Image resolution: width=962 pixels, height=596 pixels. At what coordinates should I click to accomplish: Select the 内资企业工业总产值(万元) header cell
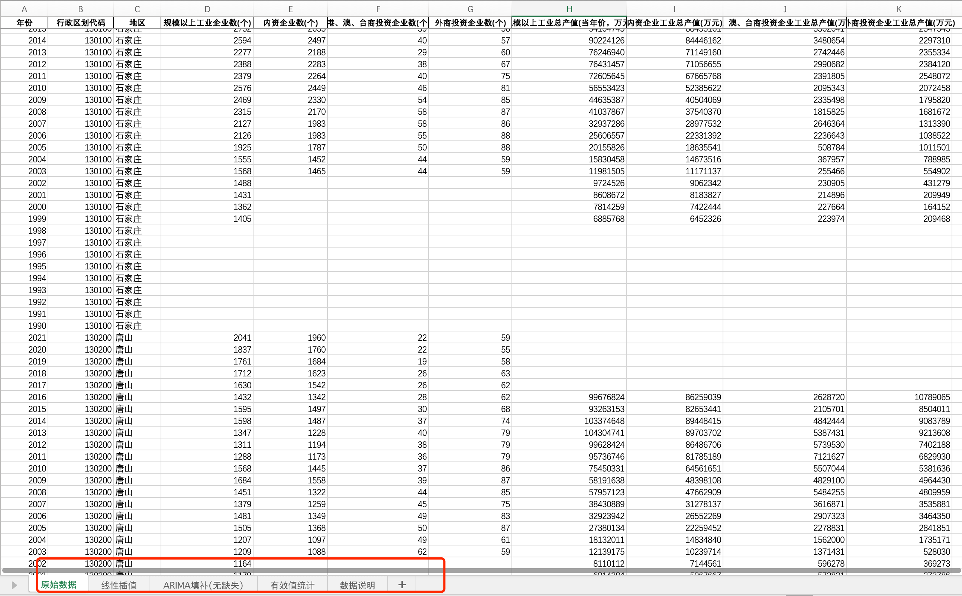pyautogui.click(x=674, y=23)
